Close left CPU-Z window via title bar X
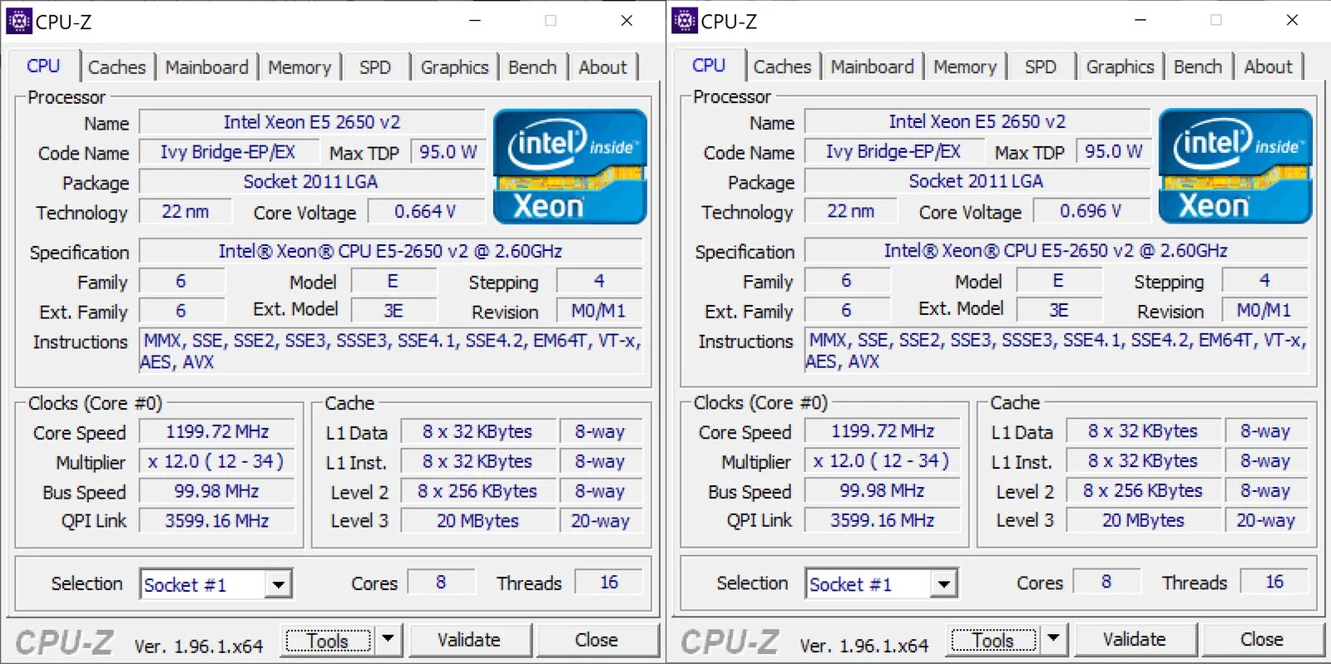 pos(627,21)
